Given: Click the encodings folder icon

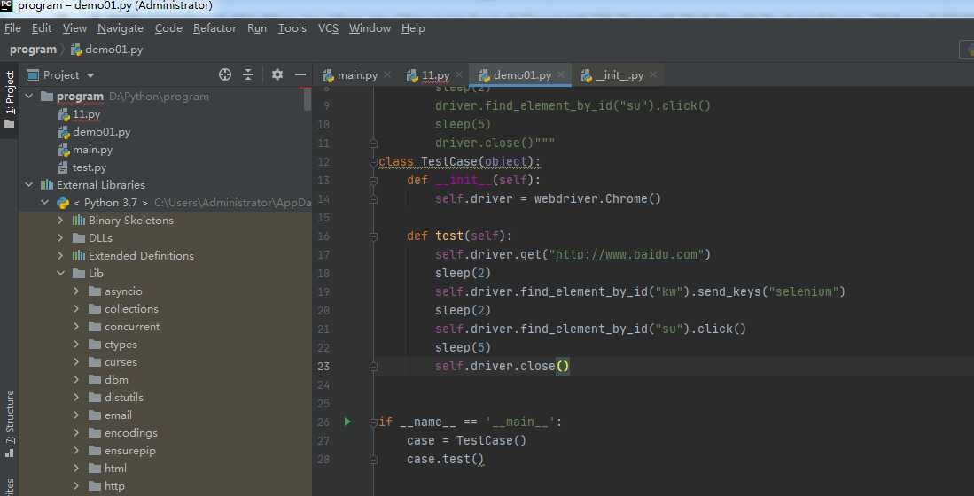Looking at the screenshot, I should tap(95, 433).
